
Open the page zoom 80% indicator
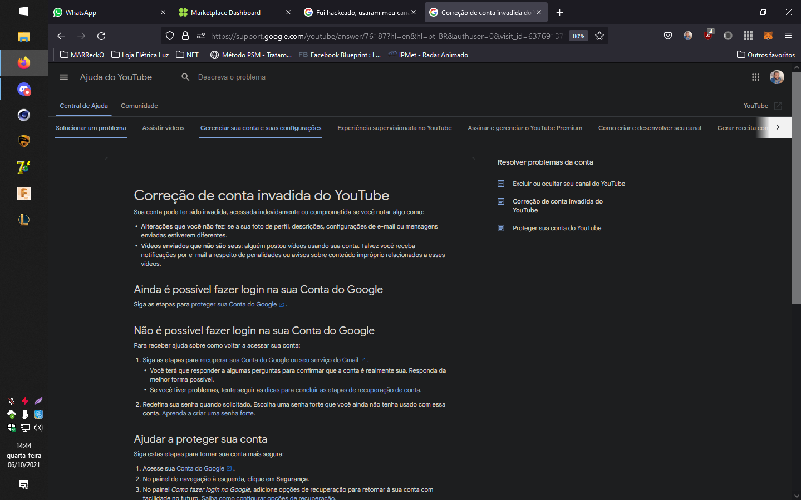(578, 36)
